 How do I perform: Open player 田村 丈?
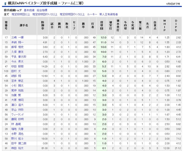pos(16,71)
